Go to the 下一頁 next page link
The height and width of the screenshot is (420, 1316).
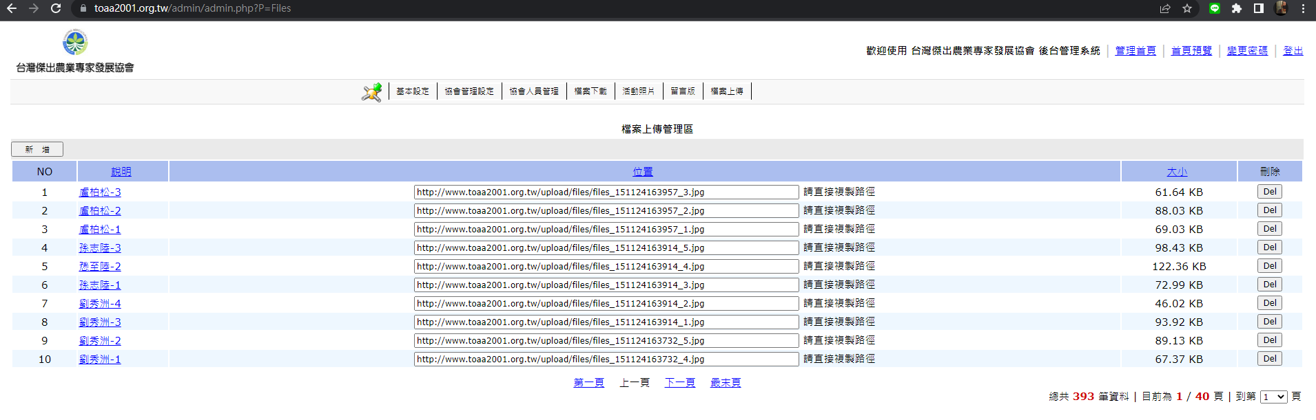[x=680, y=383]
